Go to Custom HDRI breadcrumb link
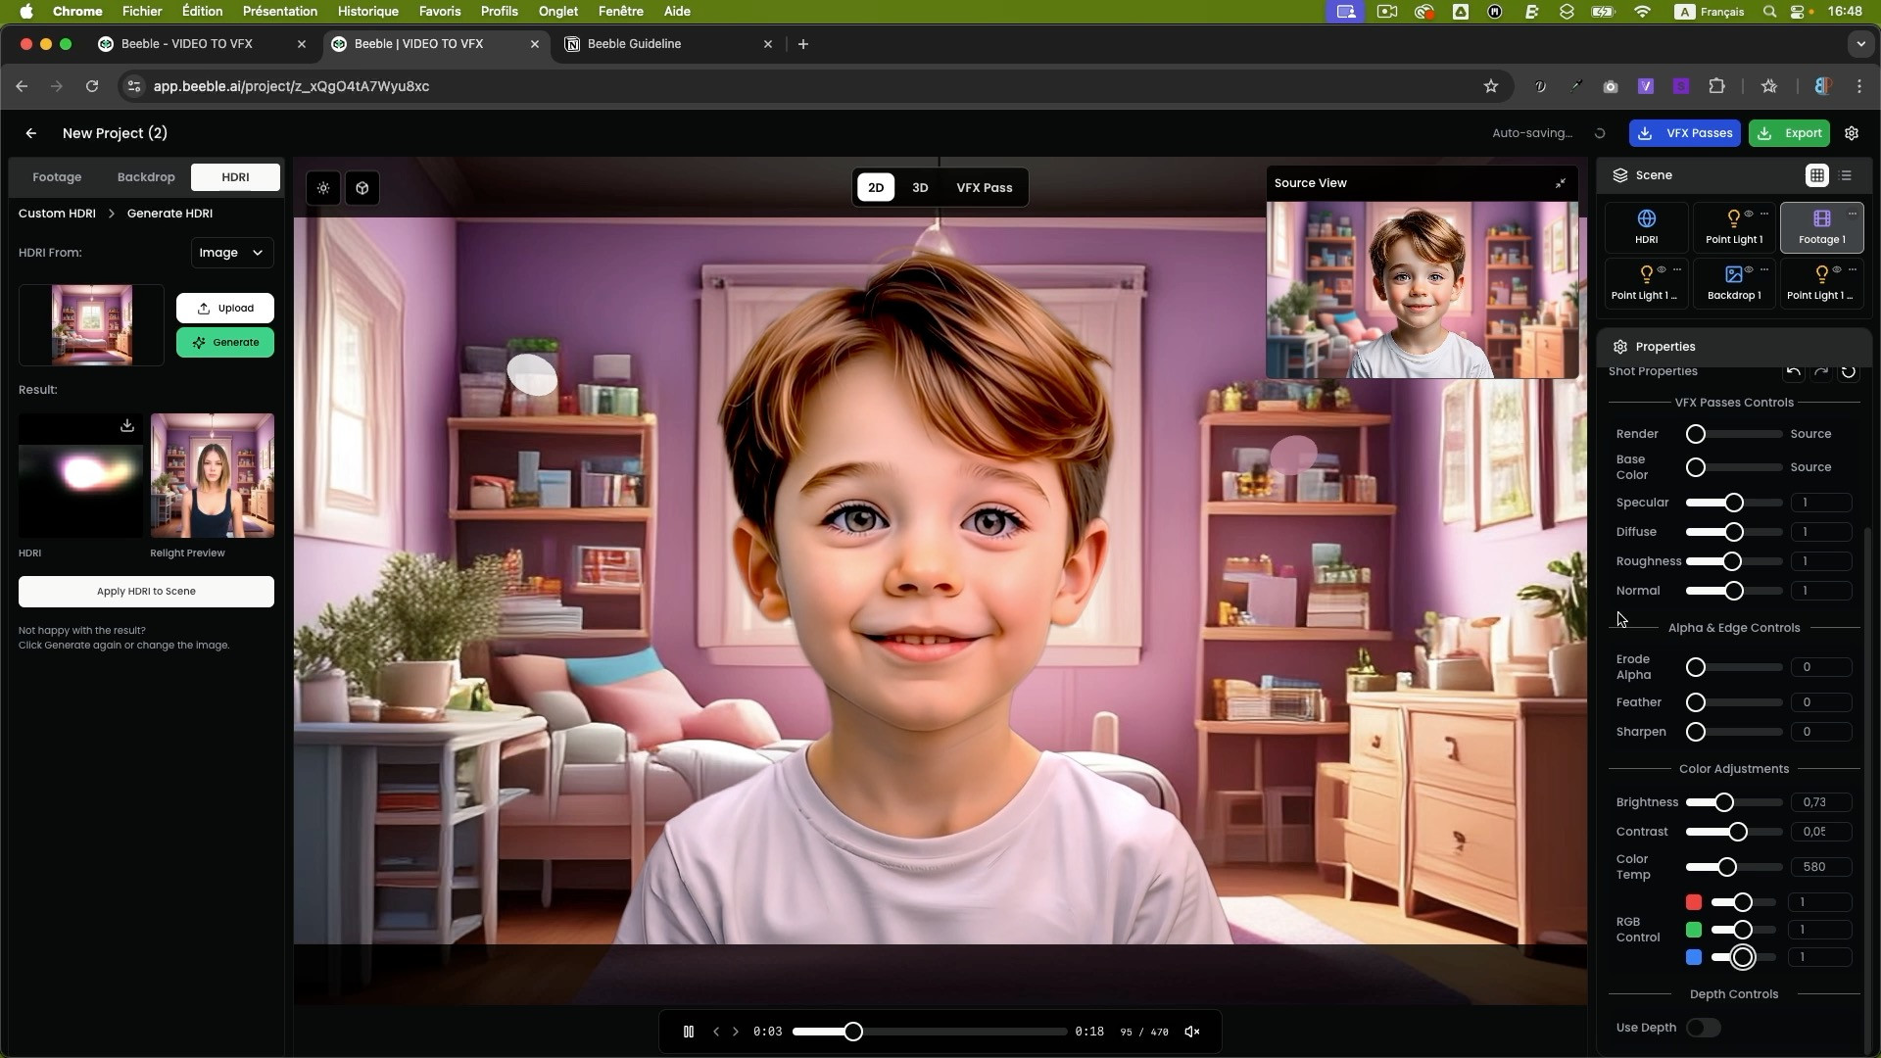This screenshot has height=1058, width=1881. (57, 214)
